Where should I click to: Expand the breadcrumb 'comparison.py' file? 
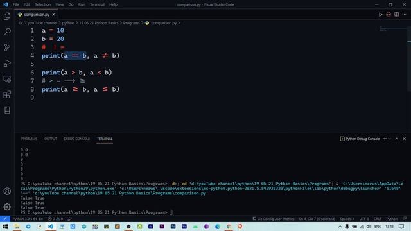[161, 23]
